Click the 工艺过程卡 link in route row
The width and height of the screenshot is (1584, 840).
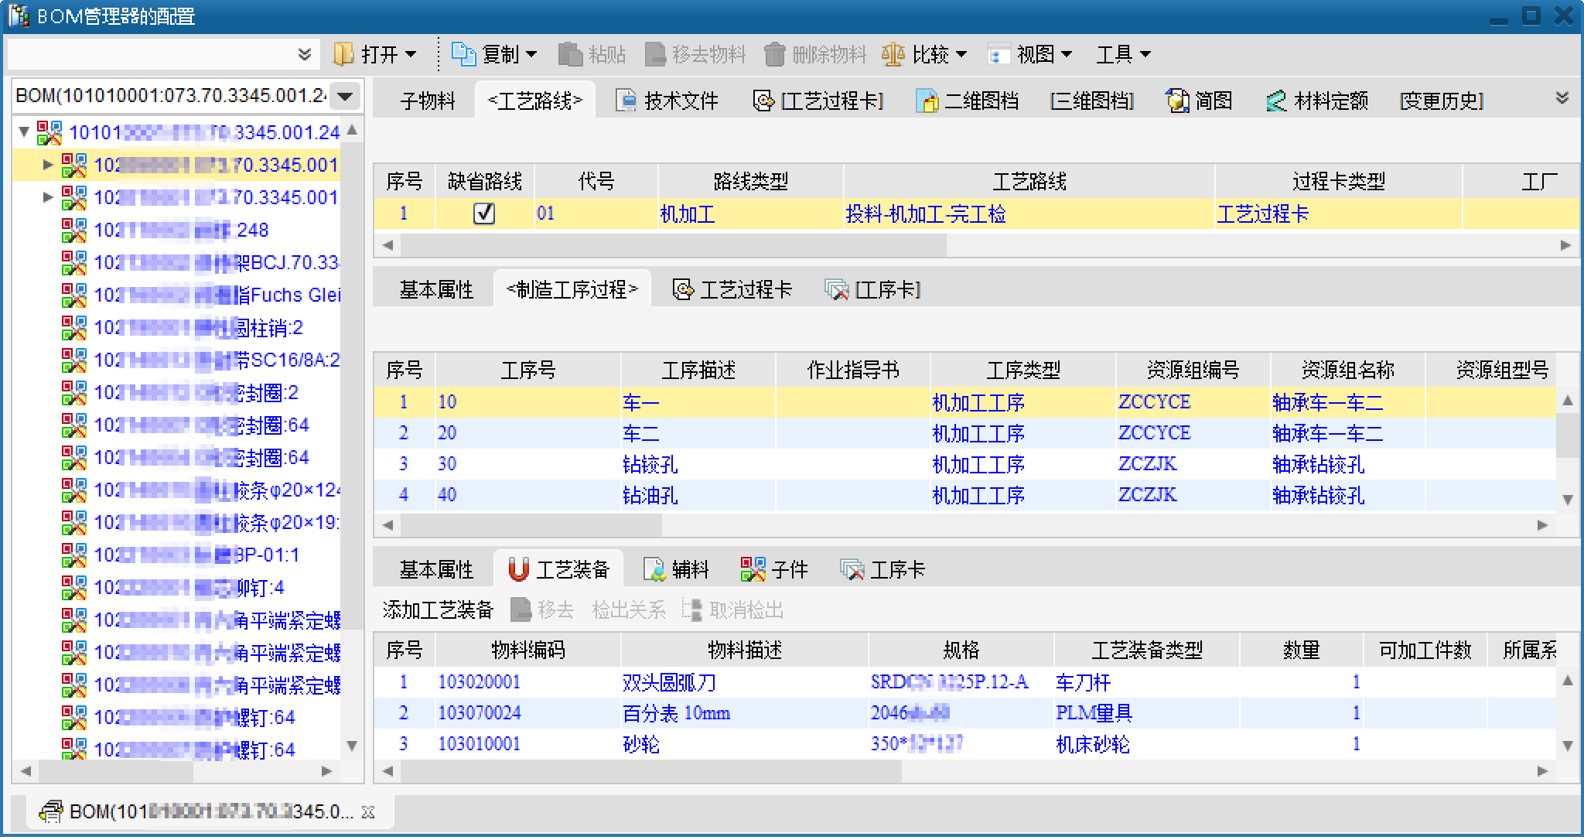1262,213
